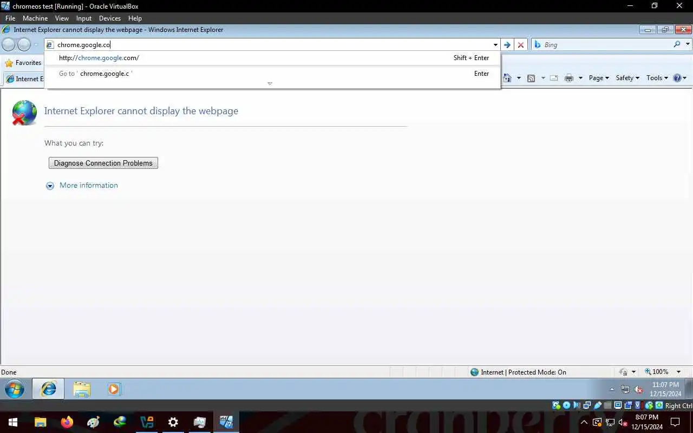Screen dimensions: 693x433
Task: Click the RSS Feeds icon
Action: click(531, 78)
